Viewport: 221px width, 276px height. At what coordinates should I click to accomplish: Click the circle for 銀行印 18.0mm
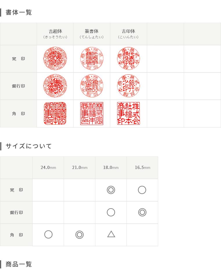coord(111,212)
